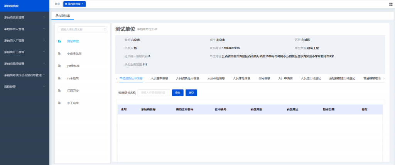Select 测试单位 building icon in contractor list
Viewport: 395px width, 165px height.
pyautogui.click(x=59, y=41)
